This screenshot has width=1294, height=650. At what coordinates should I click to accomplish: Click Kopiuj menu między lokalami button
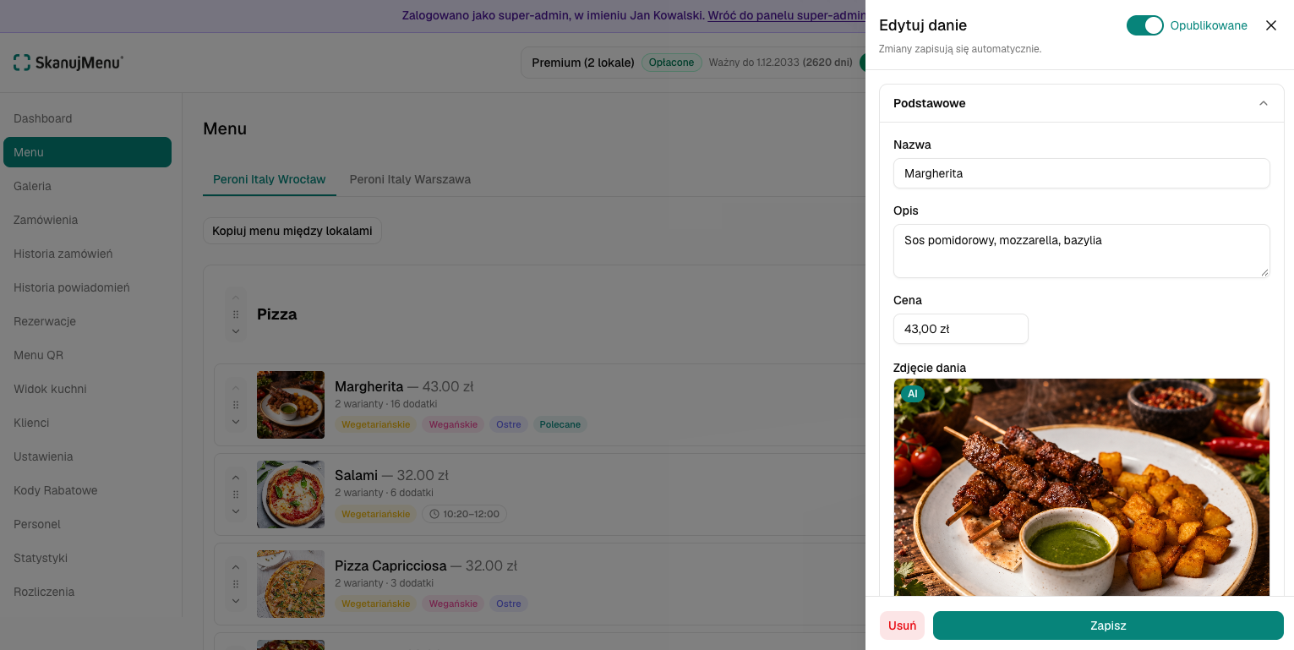292,231
